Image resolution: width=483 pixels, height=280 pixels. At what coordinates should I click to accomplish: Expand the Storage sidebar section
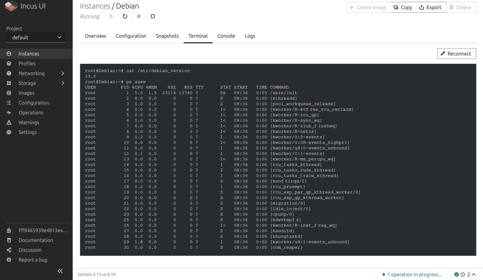click(63, 83)
